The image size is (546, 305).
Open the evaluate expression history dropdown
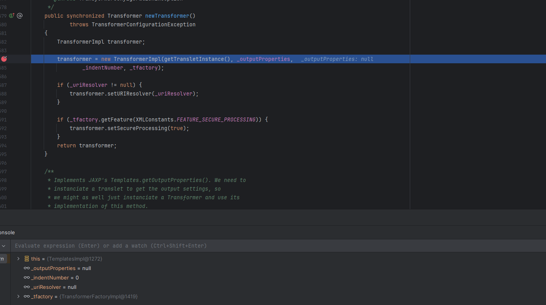(4, 246)
